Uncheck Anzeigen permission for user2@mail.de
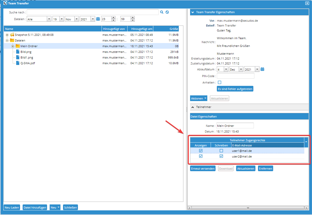 click(201, 156)
